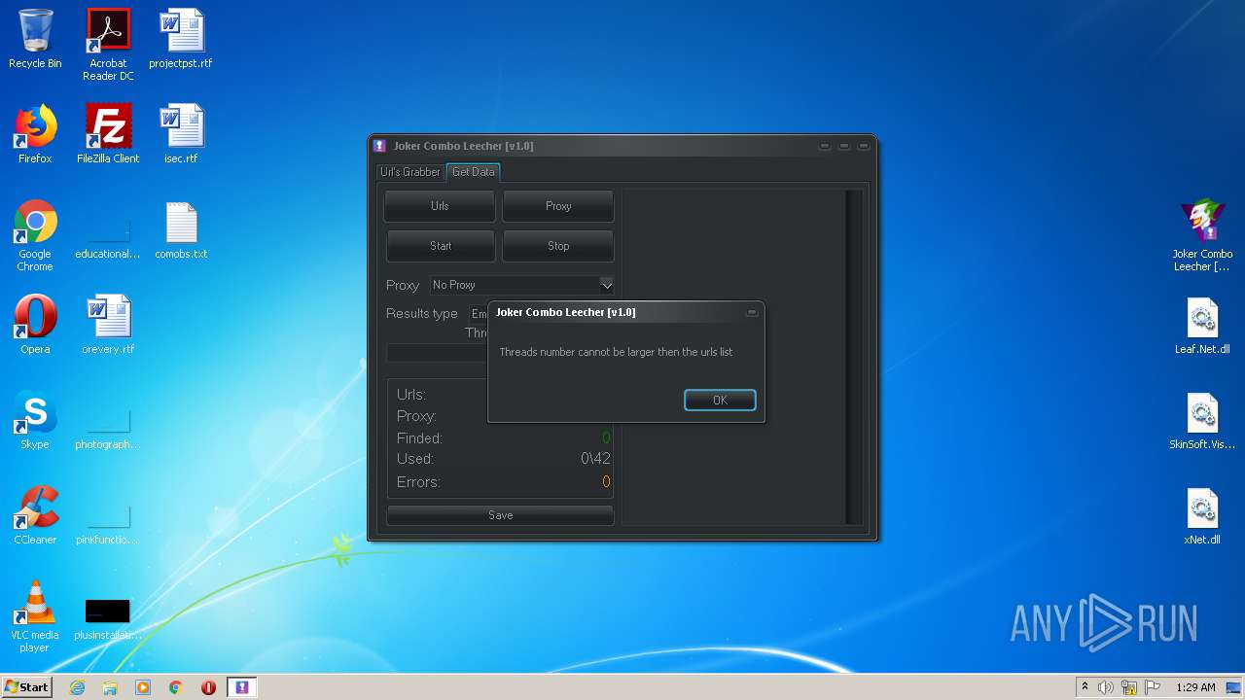
Task: Expand the No Proxy dropdown
Action: (x=521, y=285)
